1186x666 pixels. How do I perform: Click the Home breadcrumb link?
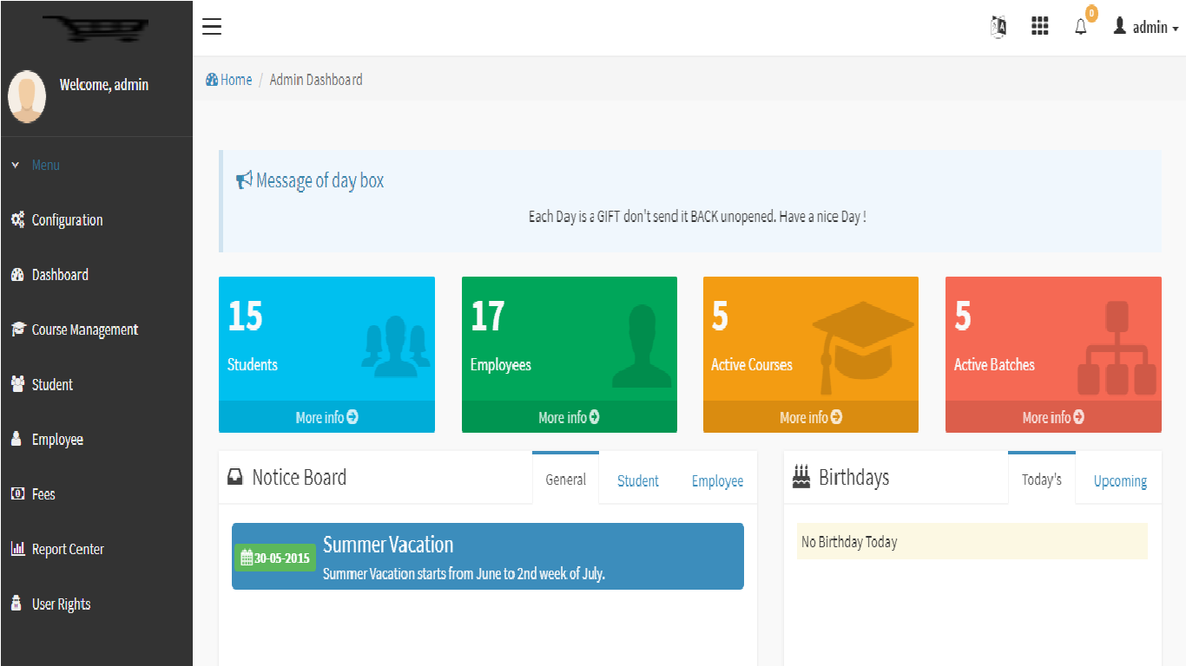pyautogui.click(x=229, y=80)
